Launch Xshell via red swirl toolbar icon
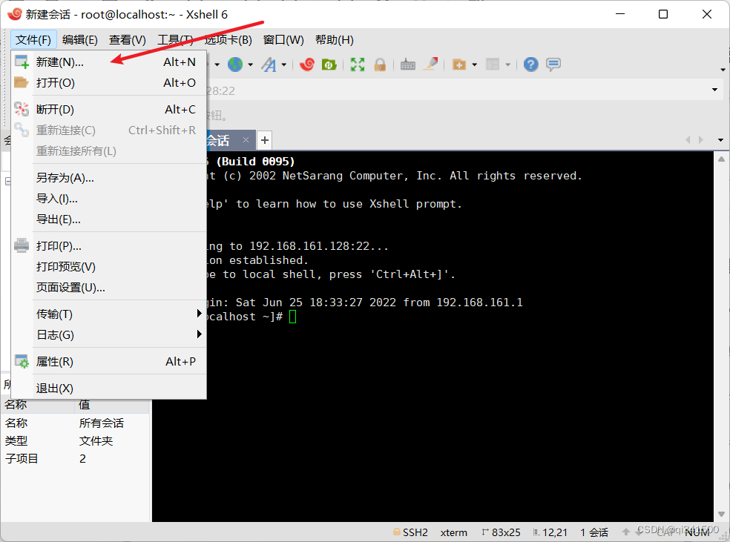The height and width of the screenshot is (542, 730). [307, 65]
